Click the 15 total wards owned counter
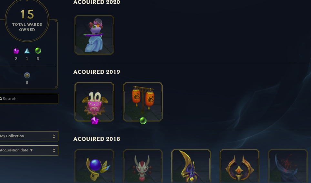Screen dimensions: 311x183 coord(27,20)
